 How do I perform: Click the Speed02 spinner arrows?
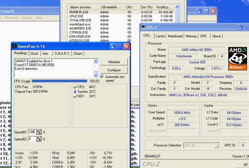point(39,139)
